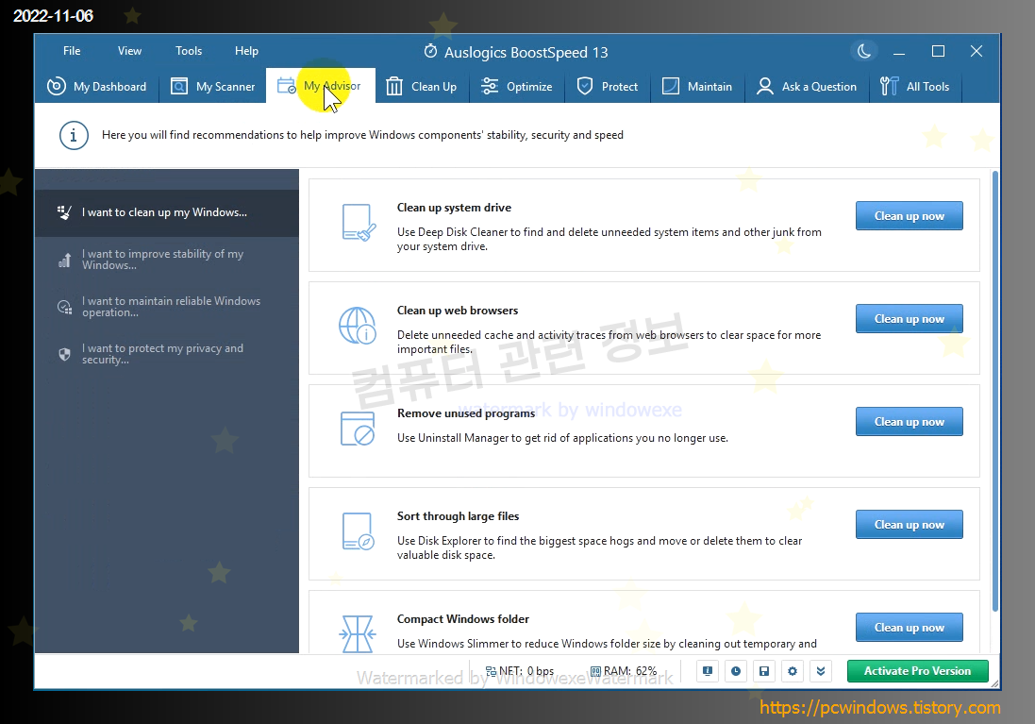The width and height of the screenshot is (1035, 724).
Task: Switch to the Maintain tab
Action: coord(697,87)
